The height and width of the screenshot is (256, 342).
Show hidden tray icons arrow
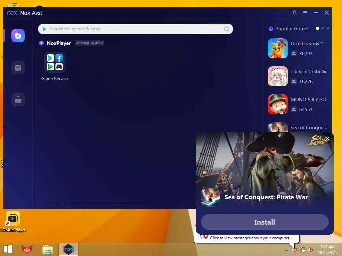pos(286,250)
